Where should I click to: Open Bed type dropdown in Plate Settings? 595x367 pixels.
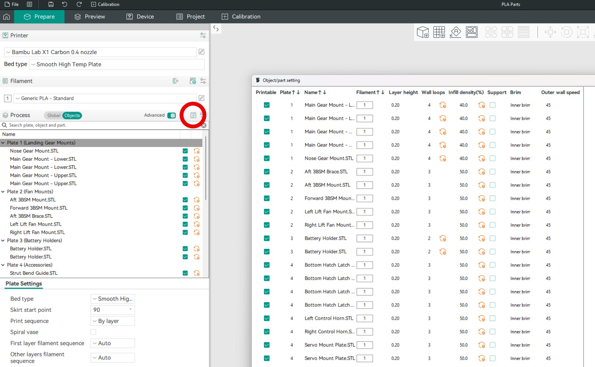113,299
